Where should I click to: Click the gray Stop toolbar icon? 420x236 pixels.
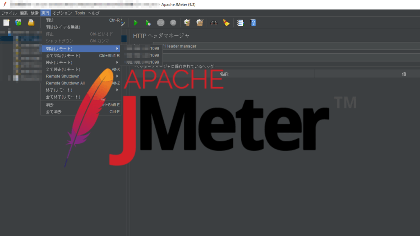pos(161,23)
